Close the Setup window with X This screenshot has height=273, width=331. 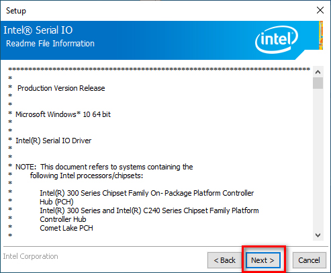click(320, 10)
